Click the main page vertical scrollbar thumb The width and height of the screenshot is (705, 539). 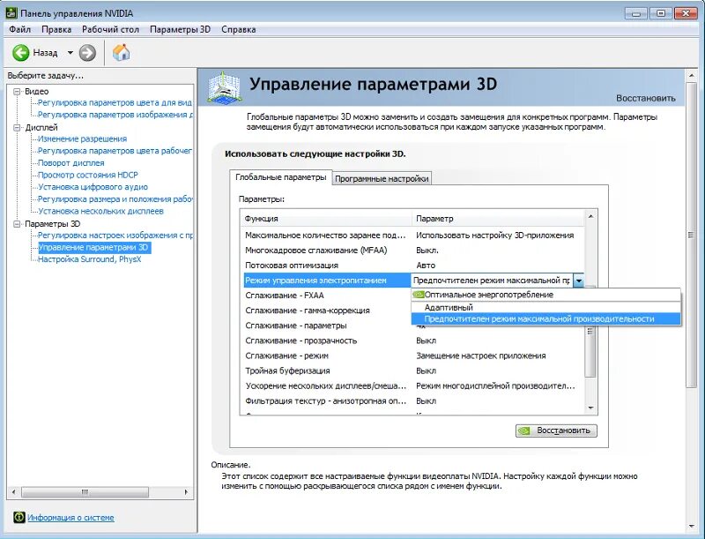pyautogui.click(x=691, y=235)
